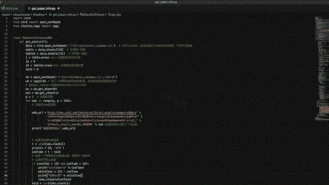
Task: Click line number 46 in the gutter
Action: point(6,175)
